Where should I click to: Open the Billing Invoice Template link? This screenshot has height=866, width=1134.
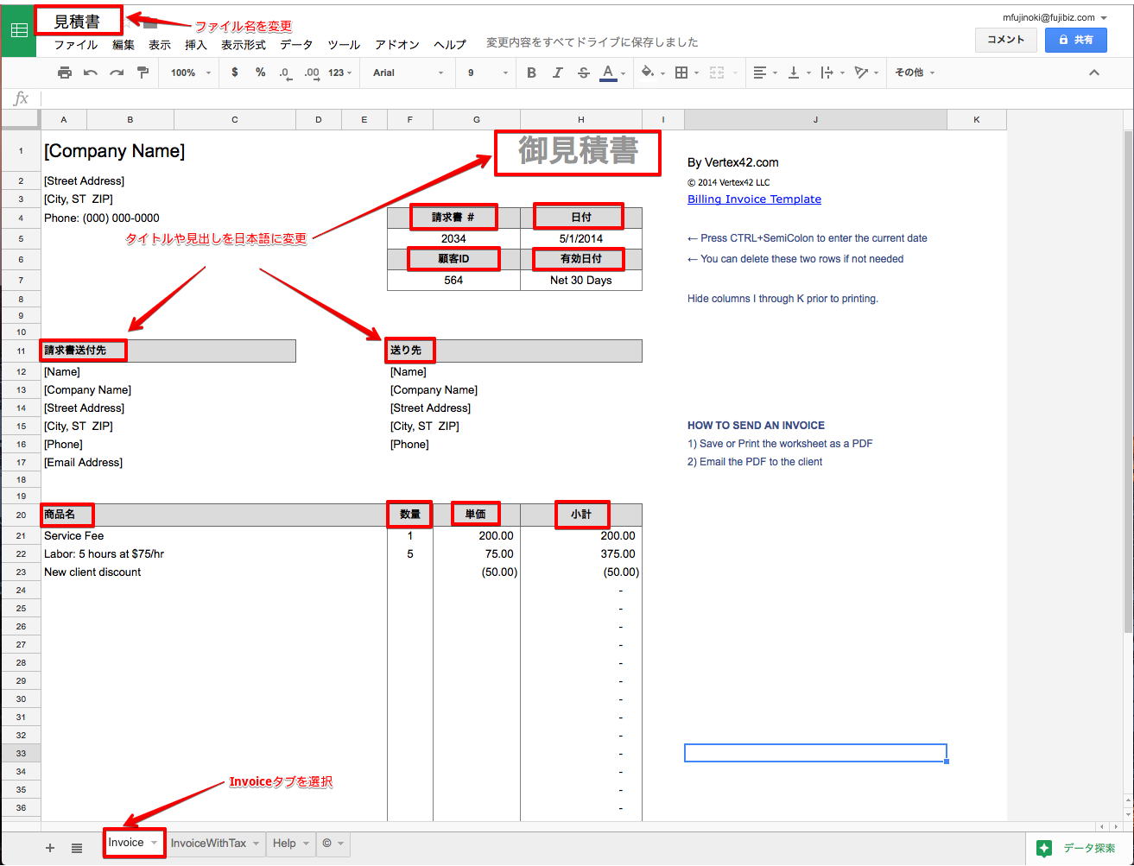click(x=754, y=199)
